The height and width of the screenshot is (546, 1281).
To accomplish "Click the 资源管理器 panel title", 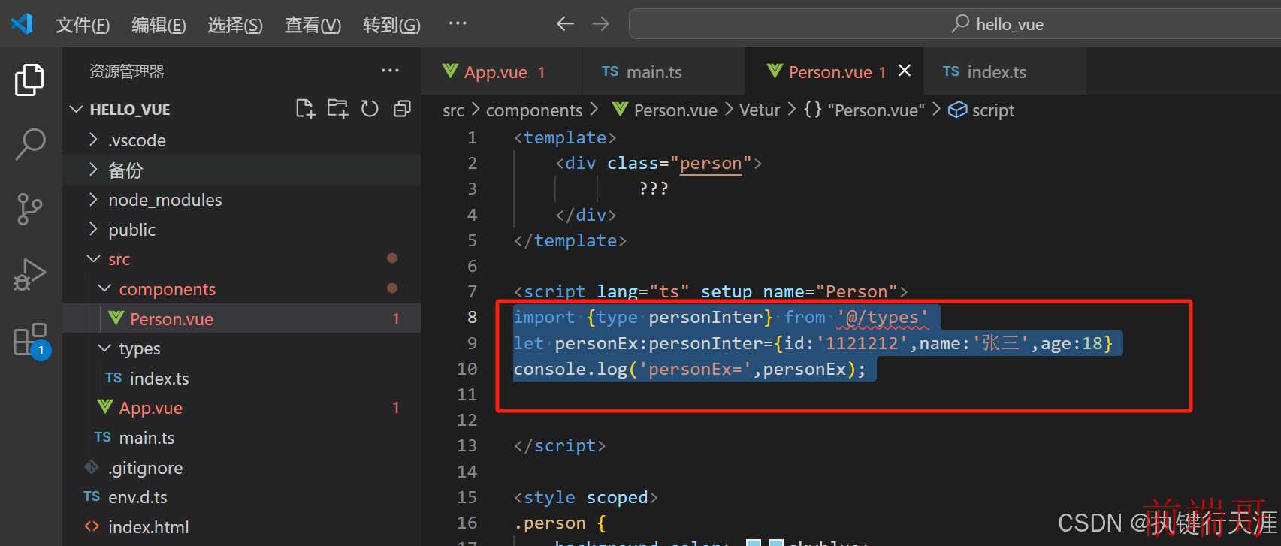I will click(x=126, y=71).
